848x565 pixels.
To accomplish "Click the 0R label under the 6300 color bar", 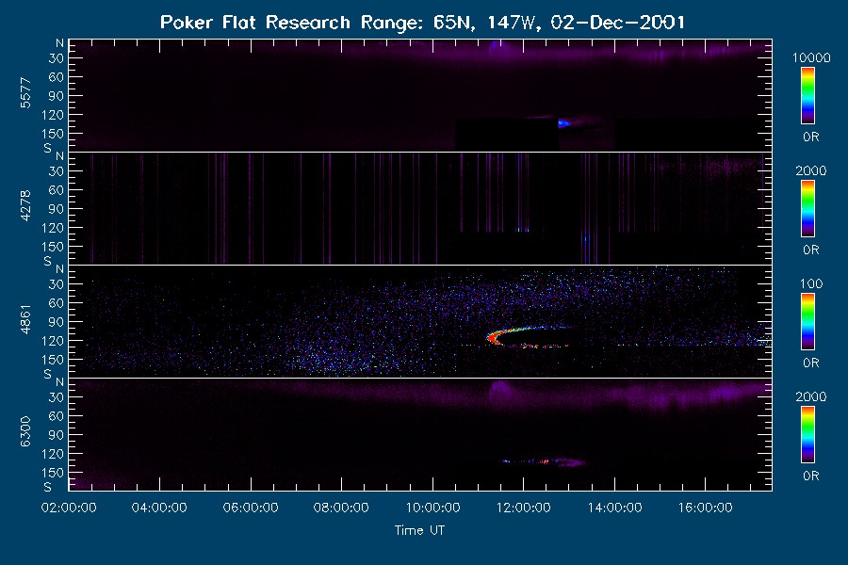I will 810,476.
